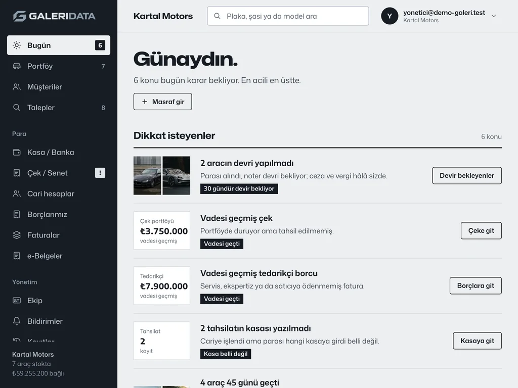Click the Borçlara git button
Image resolution: width=518 pixels, height=388 pixels.
[x=476, y=286]
